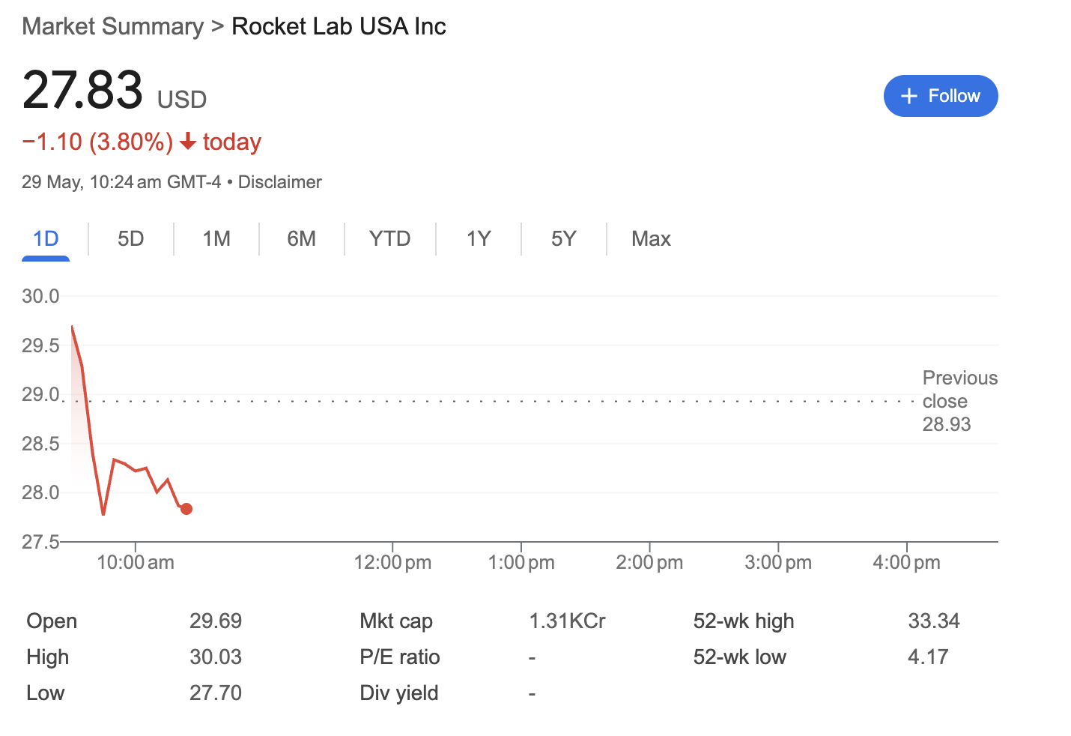The image size is (1071, 736).
Task: Show the YTD chart range
Action: click(389, 238)
